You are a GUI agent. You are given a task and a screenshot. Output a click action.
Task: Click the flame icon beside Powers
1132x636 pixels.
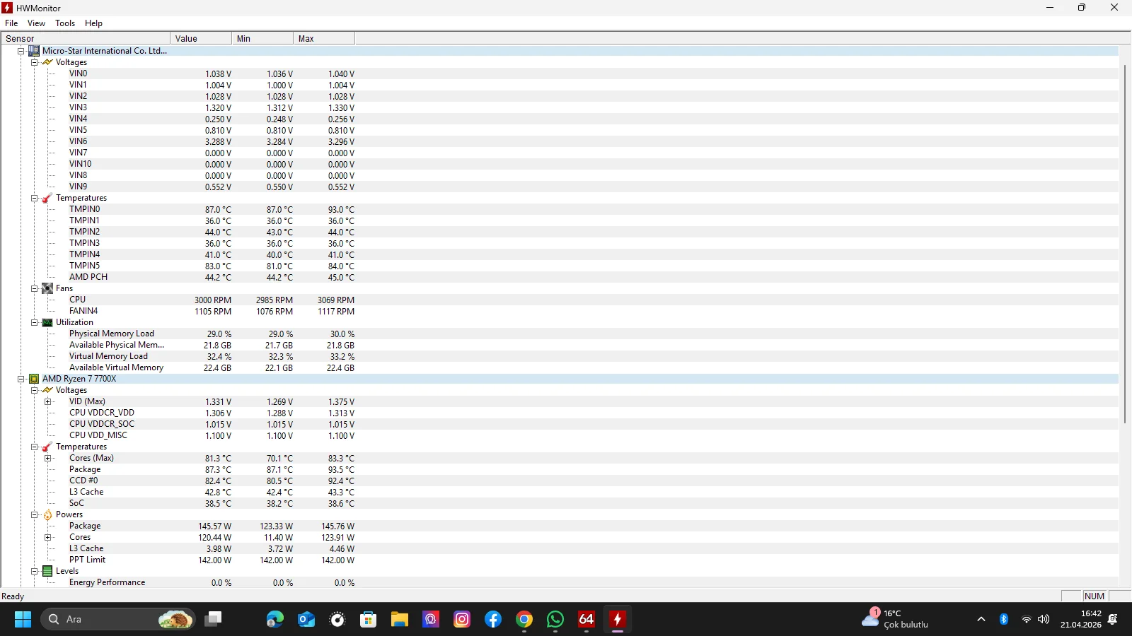pos(47,514)
